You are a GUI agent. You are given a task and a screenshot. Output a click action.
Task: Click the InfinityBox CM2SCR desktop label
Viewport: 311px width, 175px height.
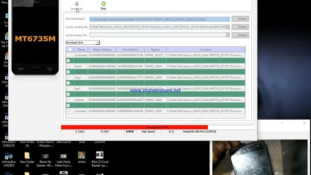pos(9,144)
